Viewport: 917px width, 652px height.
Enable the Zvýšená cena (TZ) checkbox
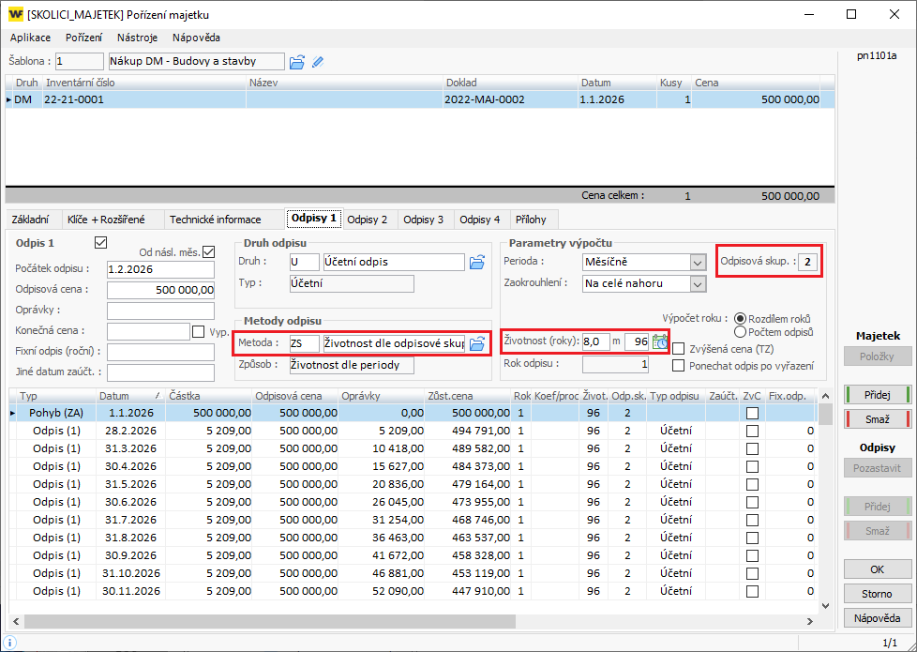pos(679,349)
